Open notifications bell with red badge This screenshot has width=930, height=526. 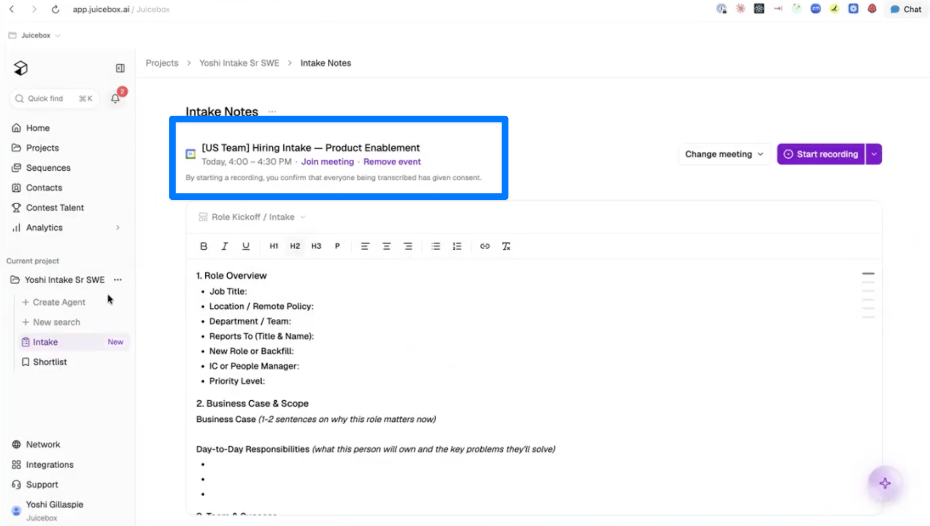point(115,98)
